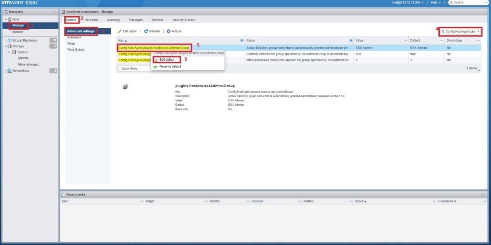Select Time & date in the sidebar
491x245 pixels.
point(76,50)
